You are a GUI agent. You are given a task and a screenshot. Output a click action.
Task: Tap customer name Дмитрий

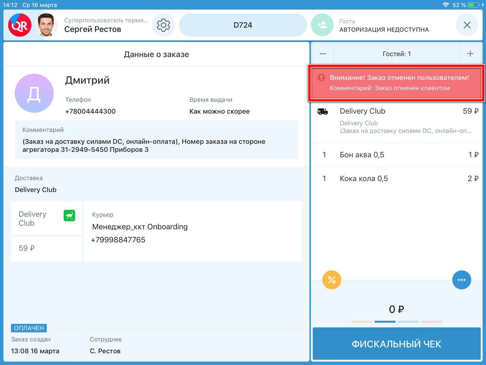point(87,80)
